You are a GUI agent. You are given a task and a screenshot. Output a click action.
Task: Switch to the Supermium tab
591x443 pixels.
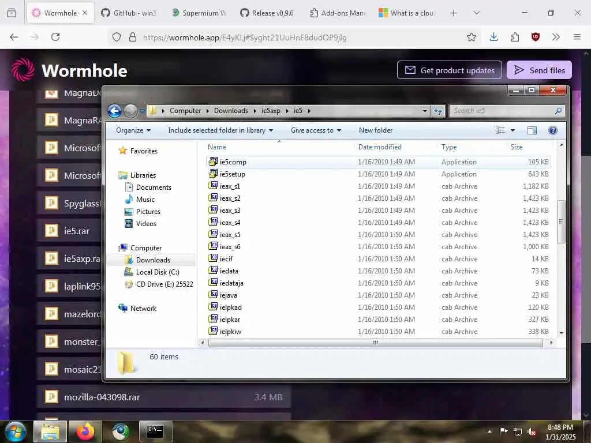(x=199, y=13)
